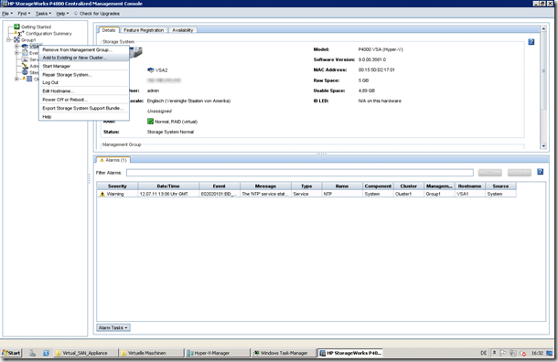Viewport: 558px width, 362px height.
Task: Sort alarms by Source column
Action: pyautogui.click(x=500, y=186)
